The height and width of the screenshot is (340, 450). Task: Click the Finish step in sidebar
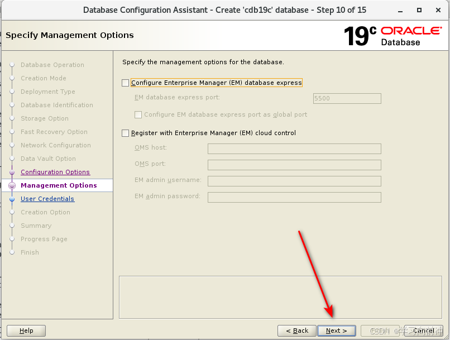(x=30, y=252)
